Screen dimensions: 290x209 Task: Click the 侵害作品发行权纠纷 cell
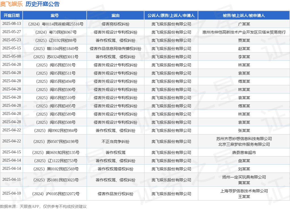click(x=116, y=194)
